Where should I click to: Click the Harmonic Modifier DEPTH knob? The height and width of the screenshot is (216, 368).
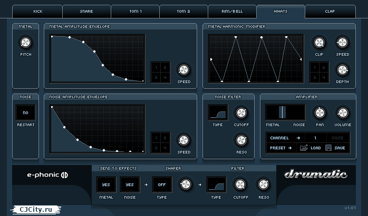[x=342, y=70]
